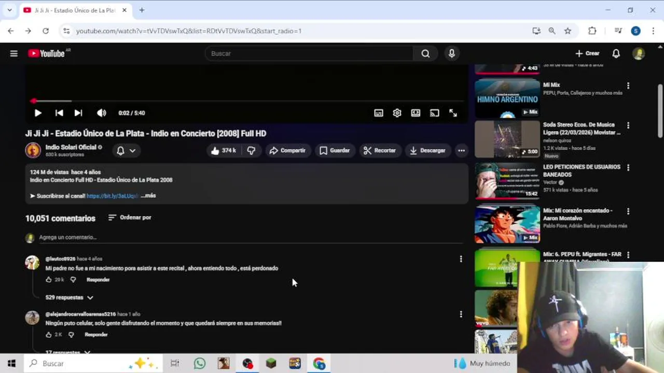
Task: Enter full screen mode
Action: pyautogui.click(x=453, y=113)
